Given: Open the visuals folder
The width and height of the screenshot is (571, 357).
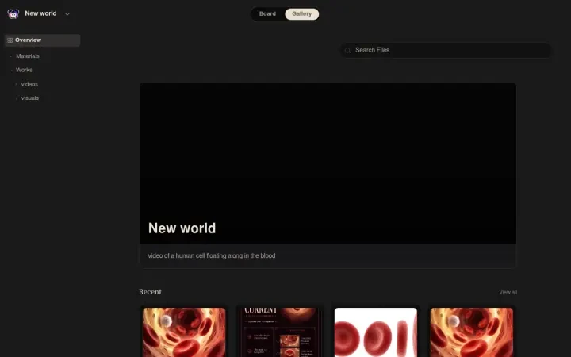Looking at the screenshot, I should click(30, 98).
